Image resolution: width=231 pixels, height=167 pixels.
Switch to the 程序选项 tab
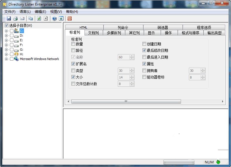pos(204,28)
